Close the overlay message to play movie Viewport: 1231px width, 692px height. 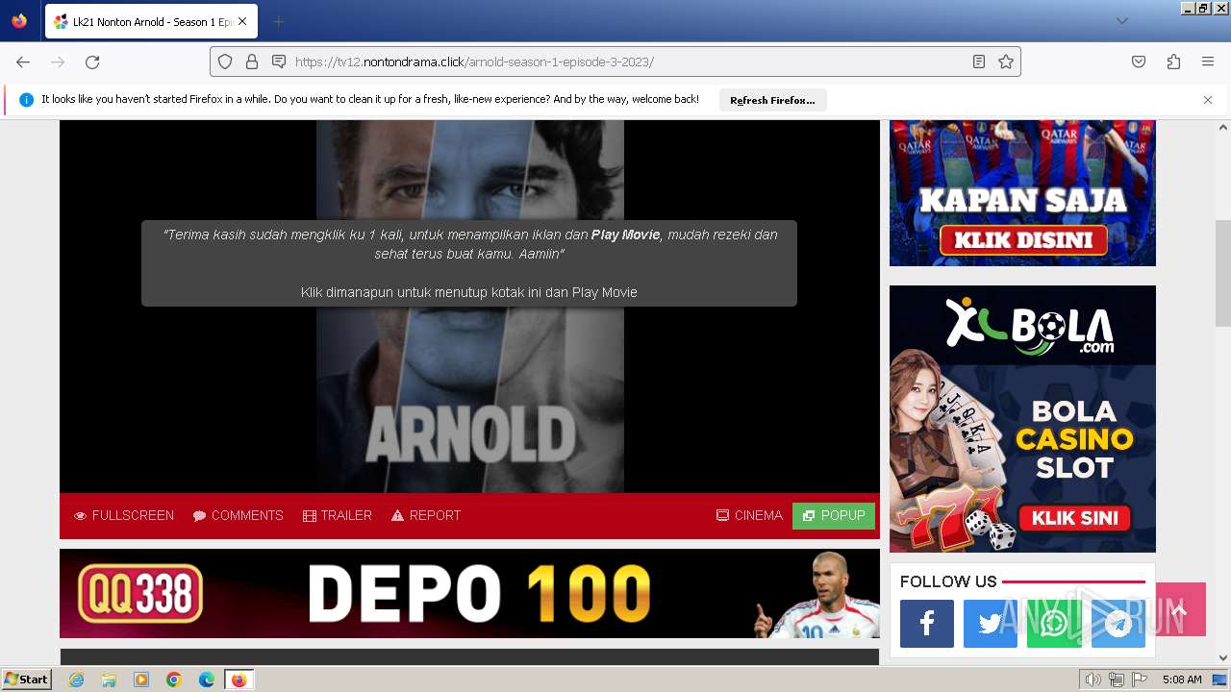pos(469,263)
